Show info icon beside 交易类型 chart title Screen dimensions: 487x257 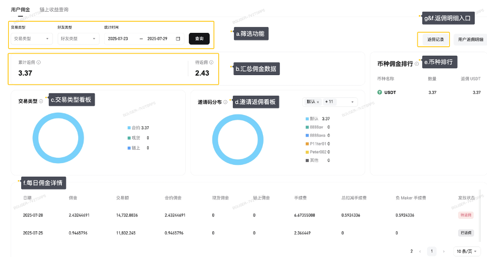41,101
